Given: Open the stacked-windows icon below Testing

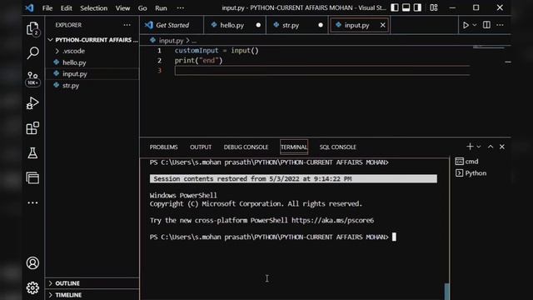Looking at the screenshot, I should (x=32, y=177).
